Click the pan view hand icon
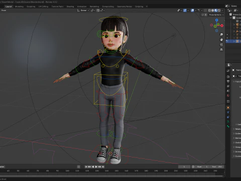 [221, 40]
